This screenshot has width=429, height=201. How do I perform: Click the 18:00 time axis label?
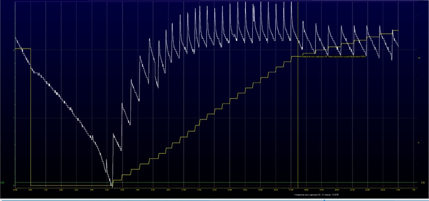(306, 190)
